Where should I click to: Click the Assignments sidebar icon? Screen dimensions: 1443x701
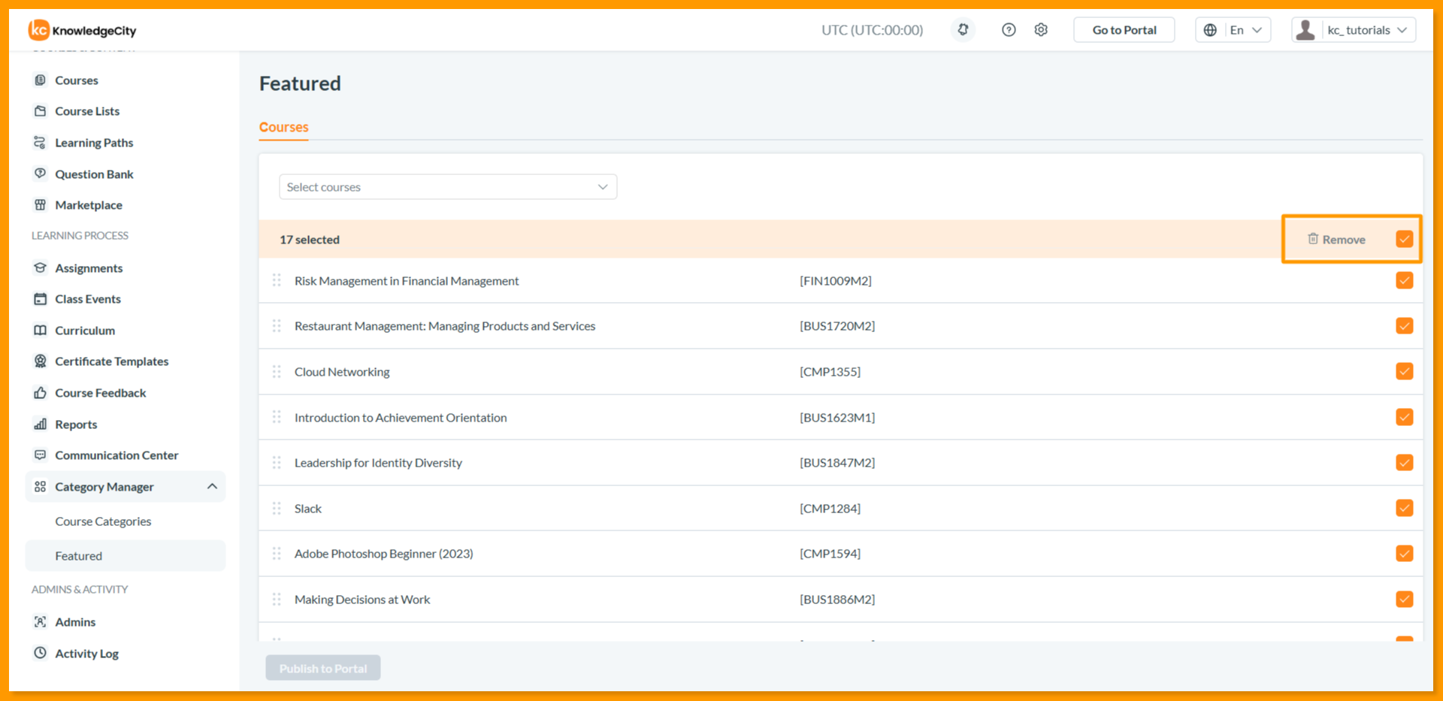coord(41,267)
